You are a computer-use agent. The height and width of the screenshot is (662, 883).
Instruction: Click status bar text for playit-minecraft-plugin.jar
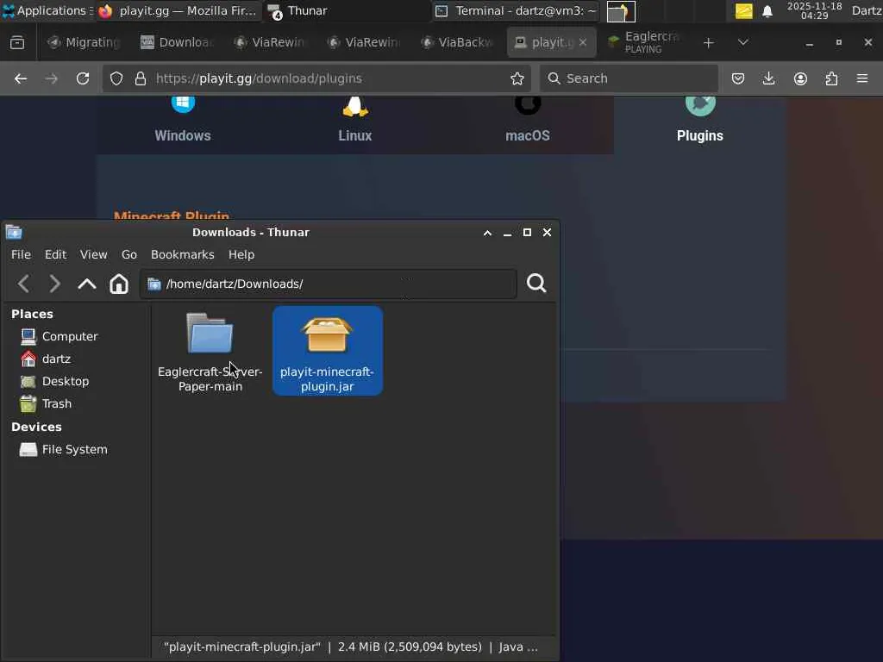[x=351, y=646]
